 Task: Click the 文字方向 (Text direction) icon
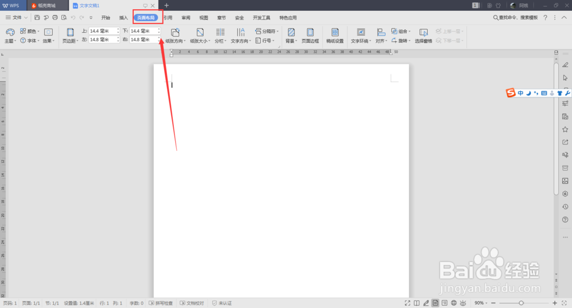(240, 32)
